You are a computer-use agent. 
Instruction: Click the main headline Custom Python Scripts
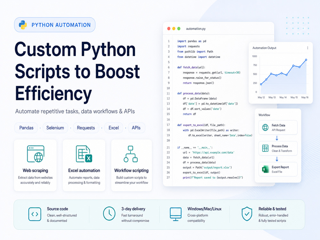pyautogui.click(x=77, y=72)
